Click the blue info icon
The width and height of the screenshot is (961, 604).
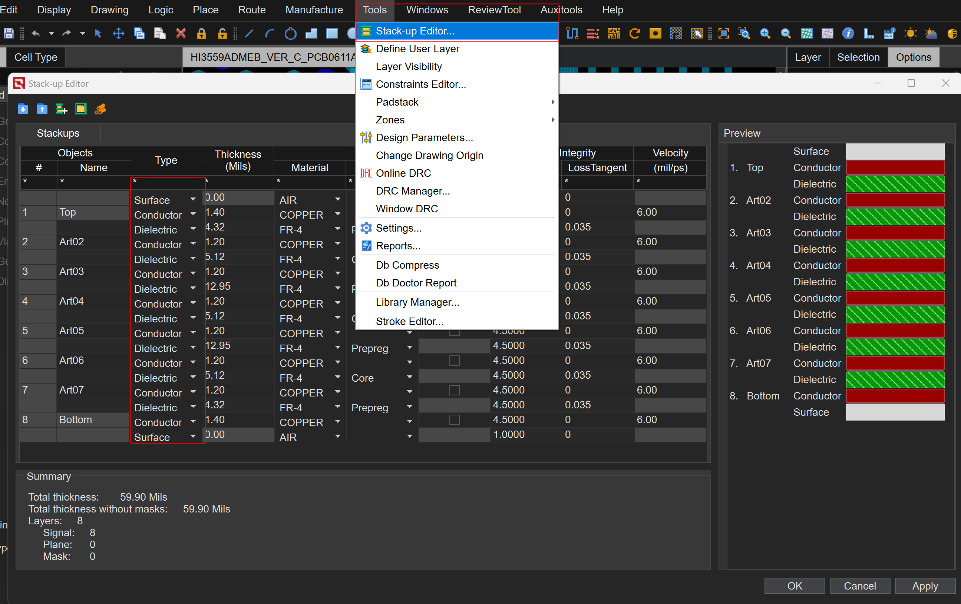point(848,33)
